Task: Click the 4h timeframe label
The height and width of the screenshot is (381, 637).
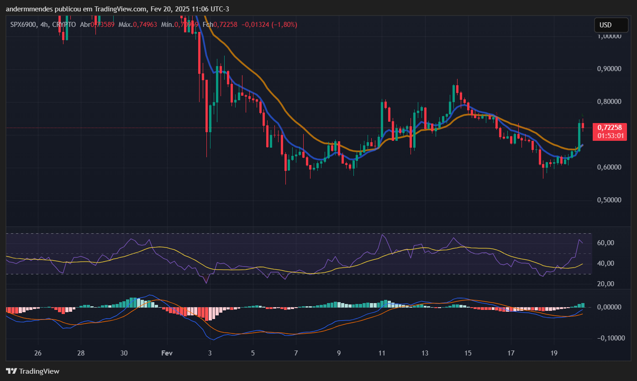Action: pyautogui.click(x=44, y=25)
